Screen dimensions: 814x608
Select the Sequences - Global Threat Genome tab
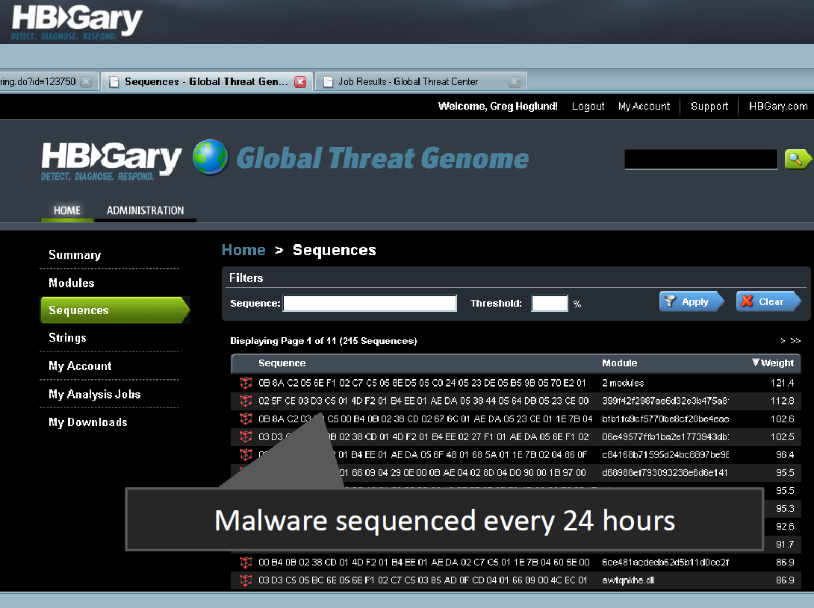point(206,82)
